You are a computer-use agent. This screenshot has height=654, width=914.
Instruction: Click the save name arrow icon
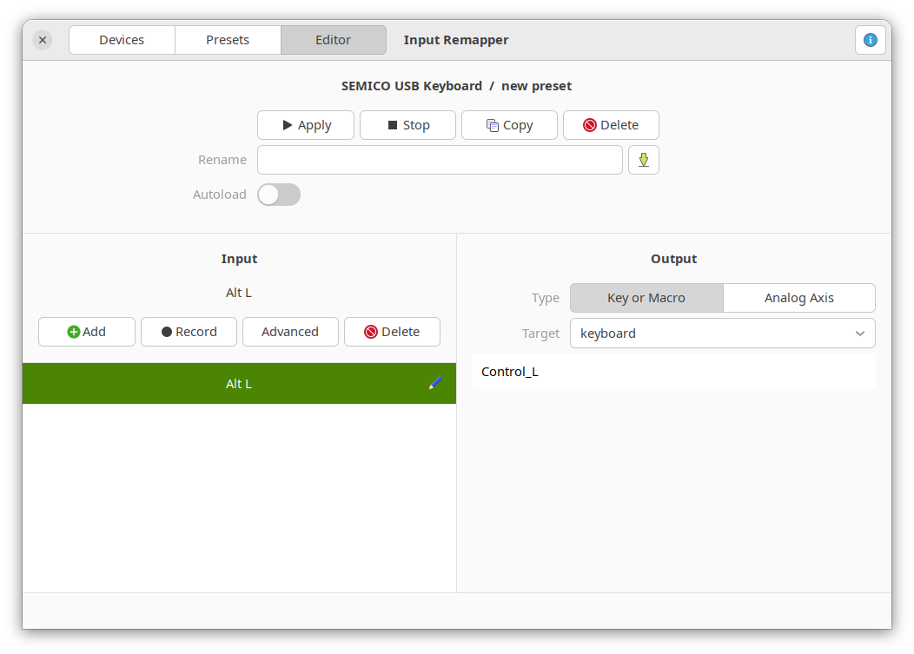tap(644, 160)
